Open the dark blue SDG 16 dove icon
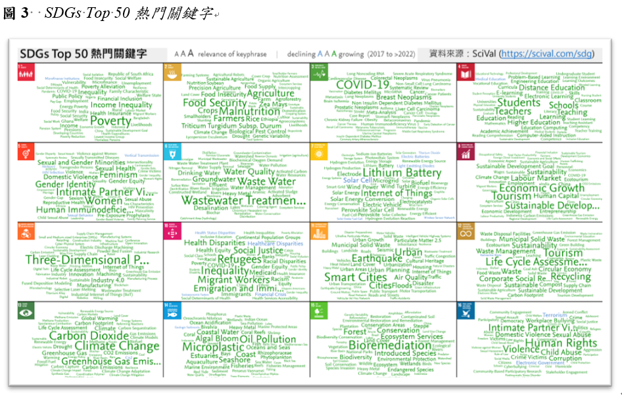The width and height of the screenshot is (622, 398). click(466, 311)
